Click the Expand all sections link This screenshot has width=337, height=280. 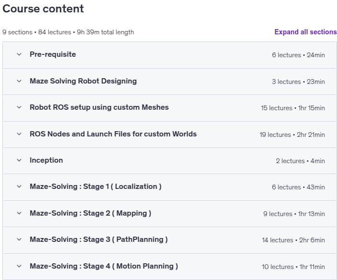305,32
